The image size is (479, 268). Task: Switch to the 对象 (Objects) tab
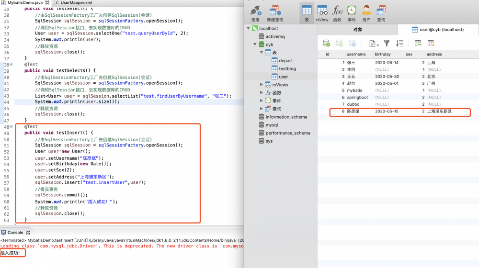pos(357,30)
